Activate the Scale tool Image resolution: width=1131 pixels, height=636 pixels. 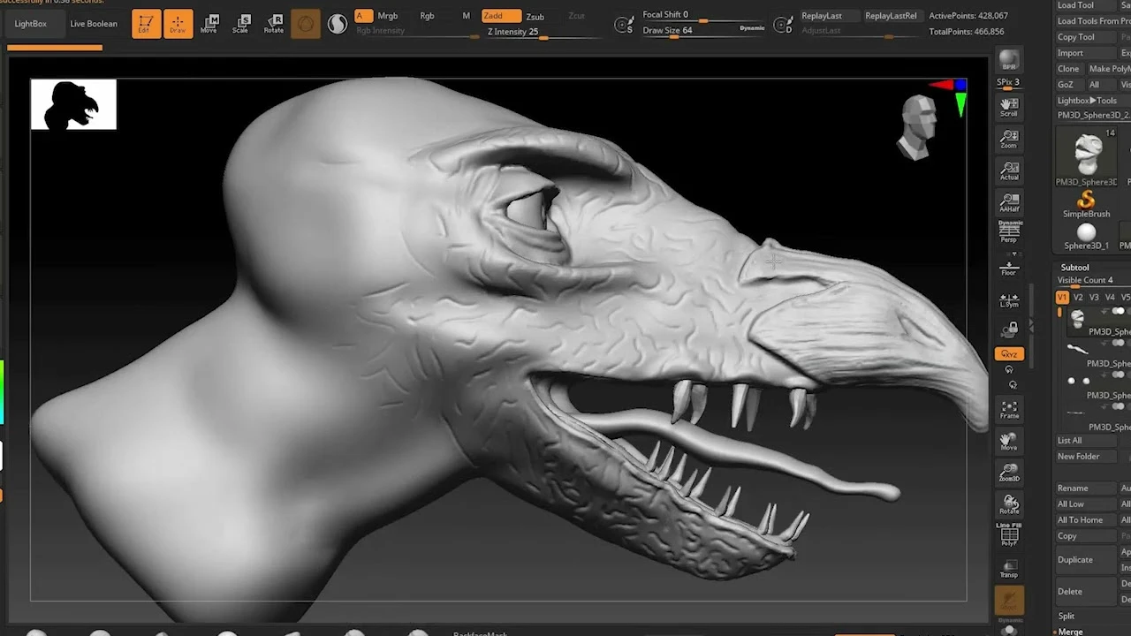click(241, 24)
